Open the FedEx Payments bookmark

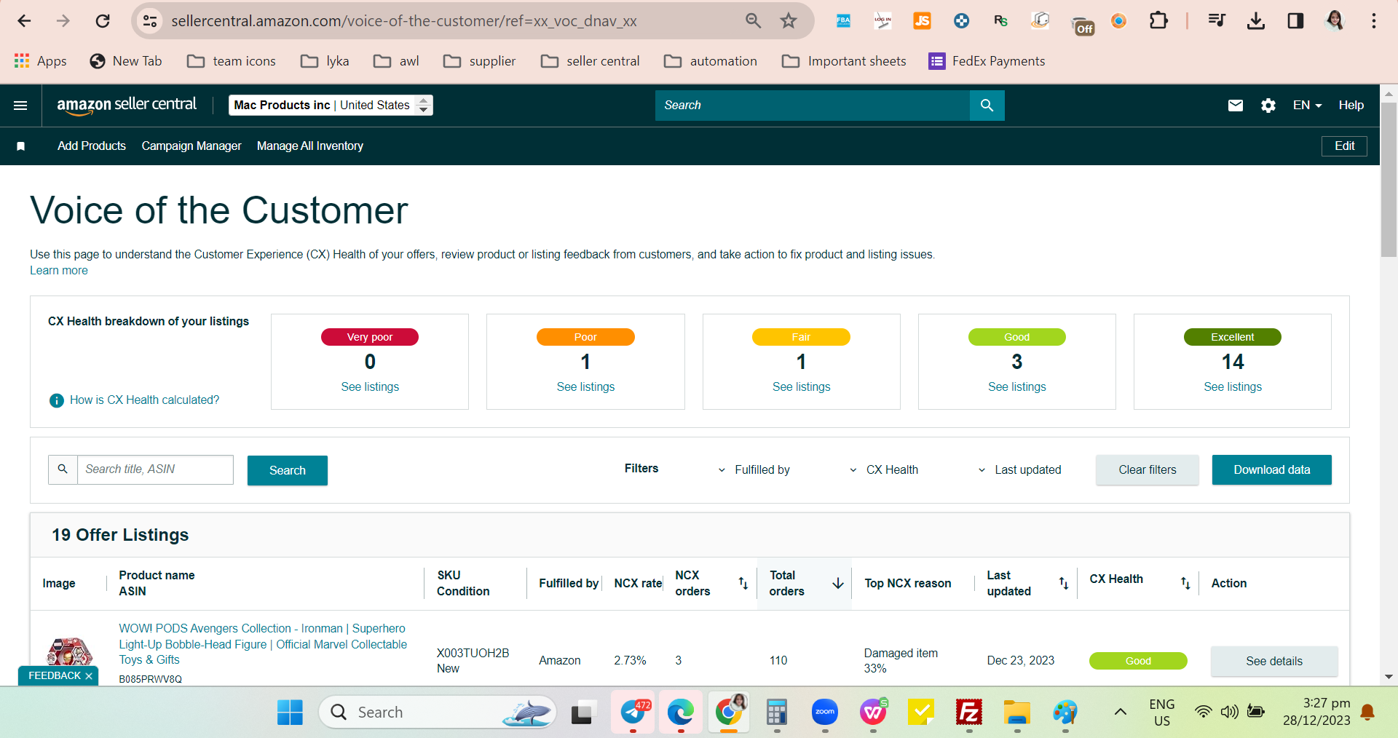(987, 61)
